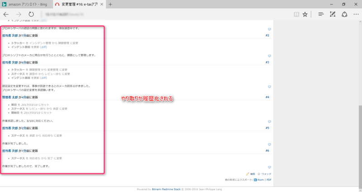Click the ウォッチ watch star link

[264, 174]
